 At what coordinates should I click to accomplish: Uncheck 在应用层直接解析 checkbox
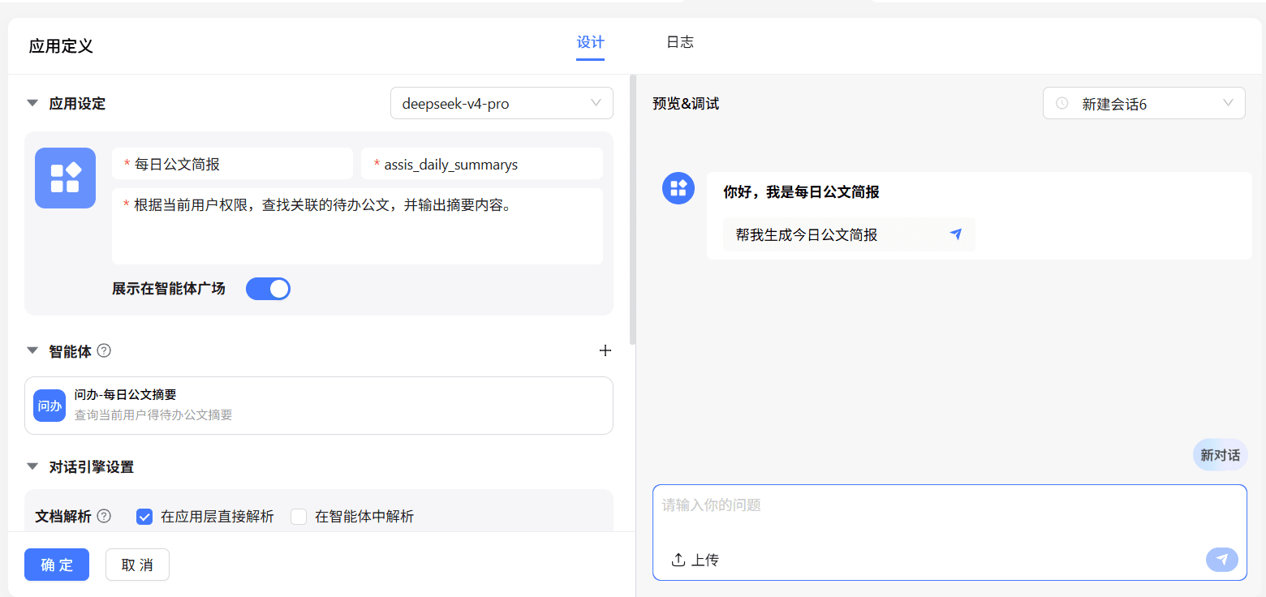pos(144,517)
